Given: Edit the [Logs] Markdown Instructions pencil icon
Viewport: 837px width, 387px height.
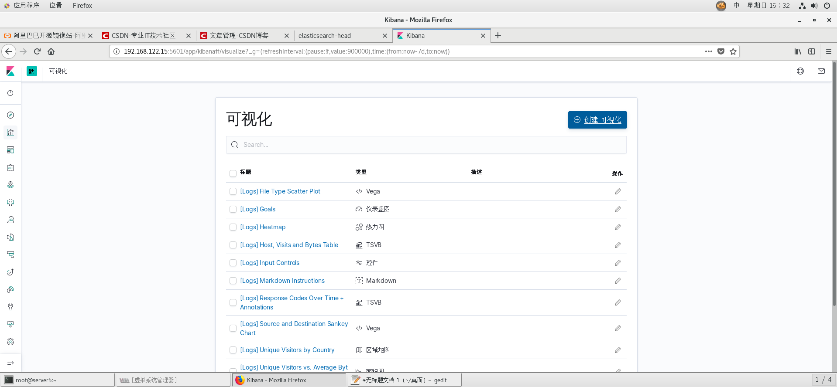Looking at the screenshot, I should pos(618,281).
